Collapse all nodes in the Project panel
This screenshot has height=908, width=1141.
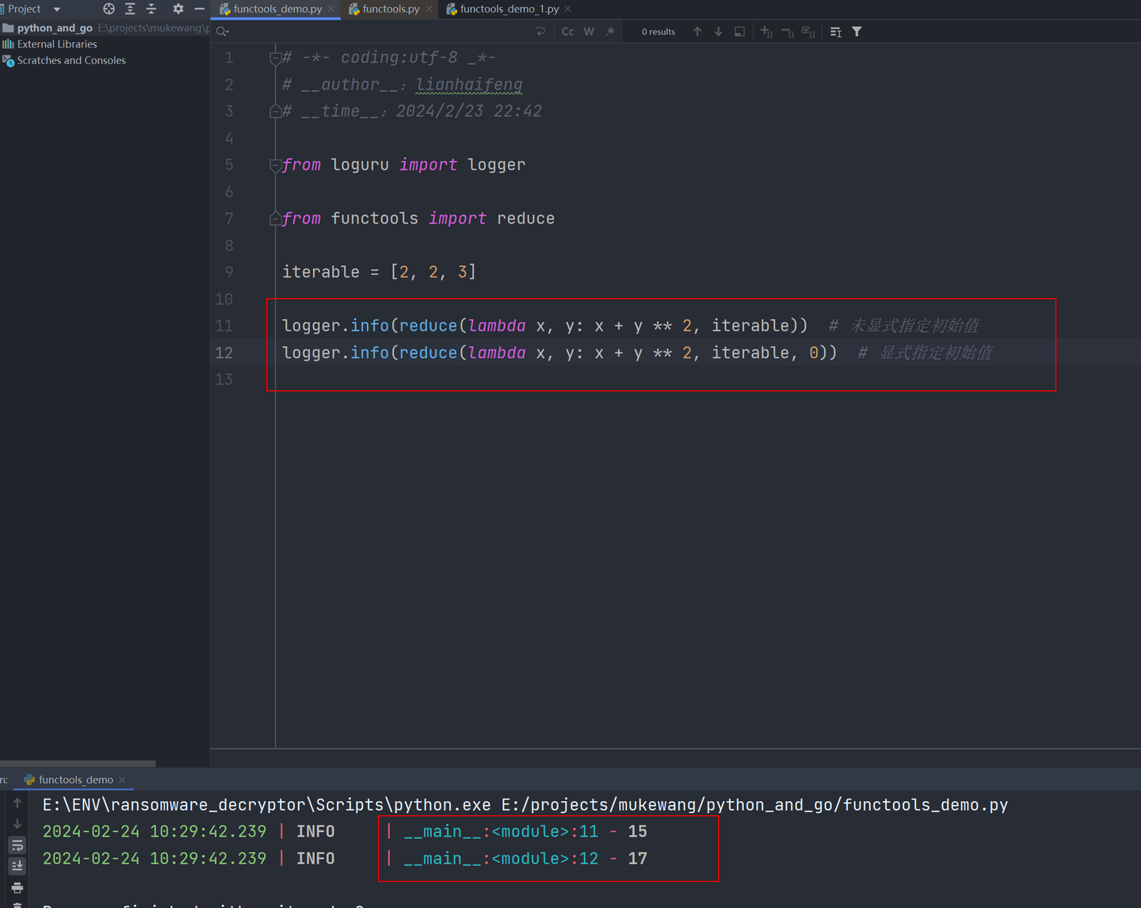coord(151,9)
